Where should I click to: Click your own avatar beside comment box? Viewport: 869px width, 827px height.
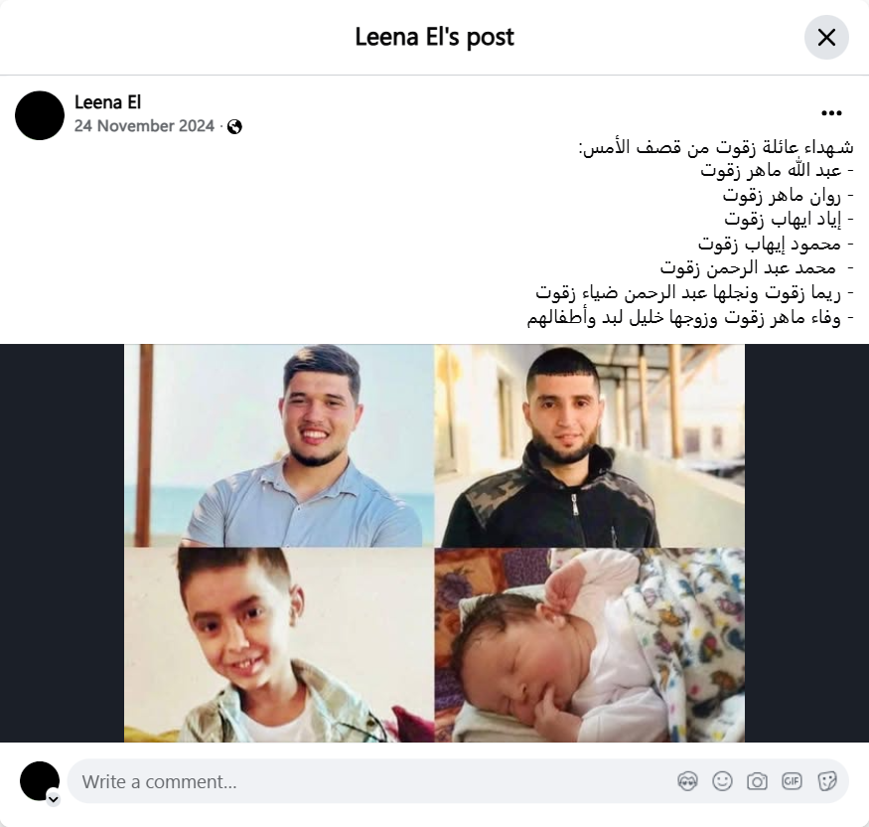tap(40, 781)
